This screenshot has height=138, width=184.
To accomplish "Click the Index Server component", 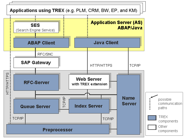I will point(89,106).
